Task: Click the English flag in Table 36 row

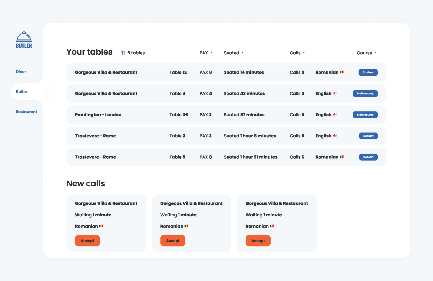Action: click(x=334, y=114)
